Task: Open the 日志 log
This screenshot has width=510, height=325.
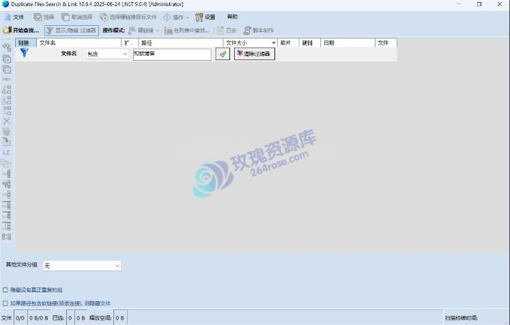Action: 227,30
